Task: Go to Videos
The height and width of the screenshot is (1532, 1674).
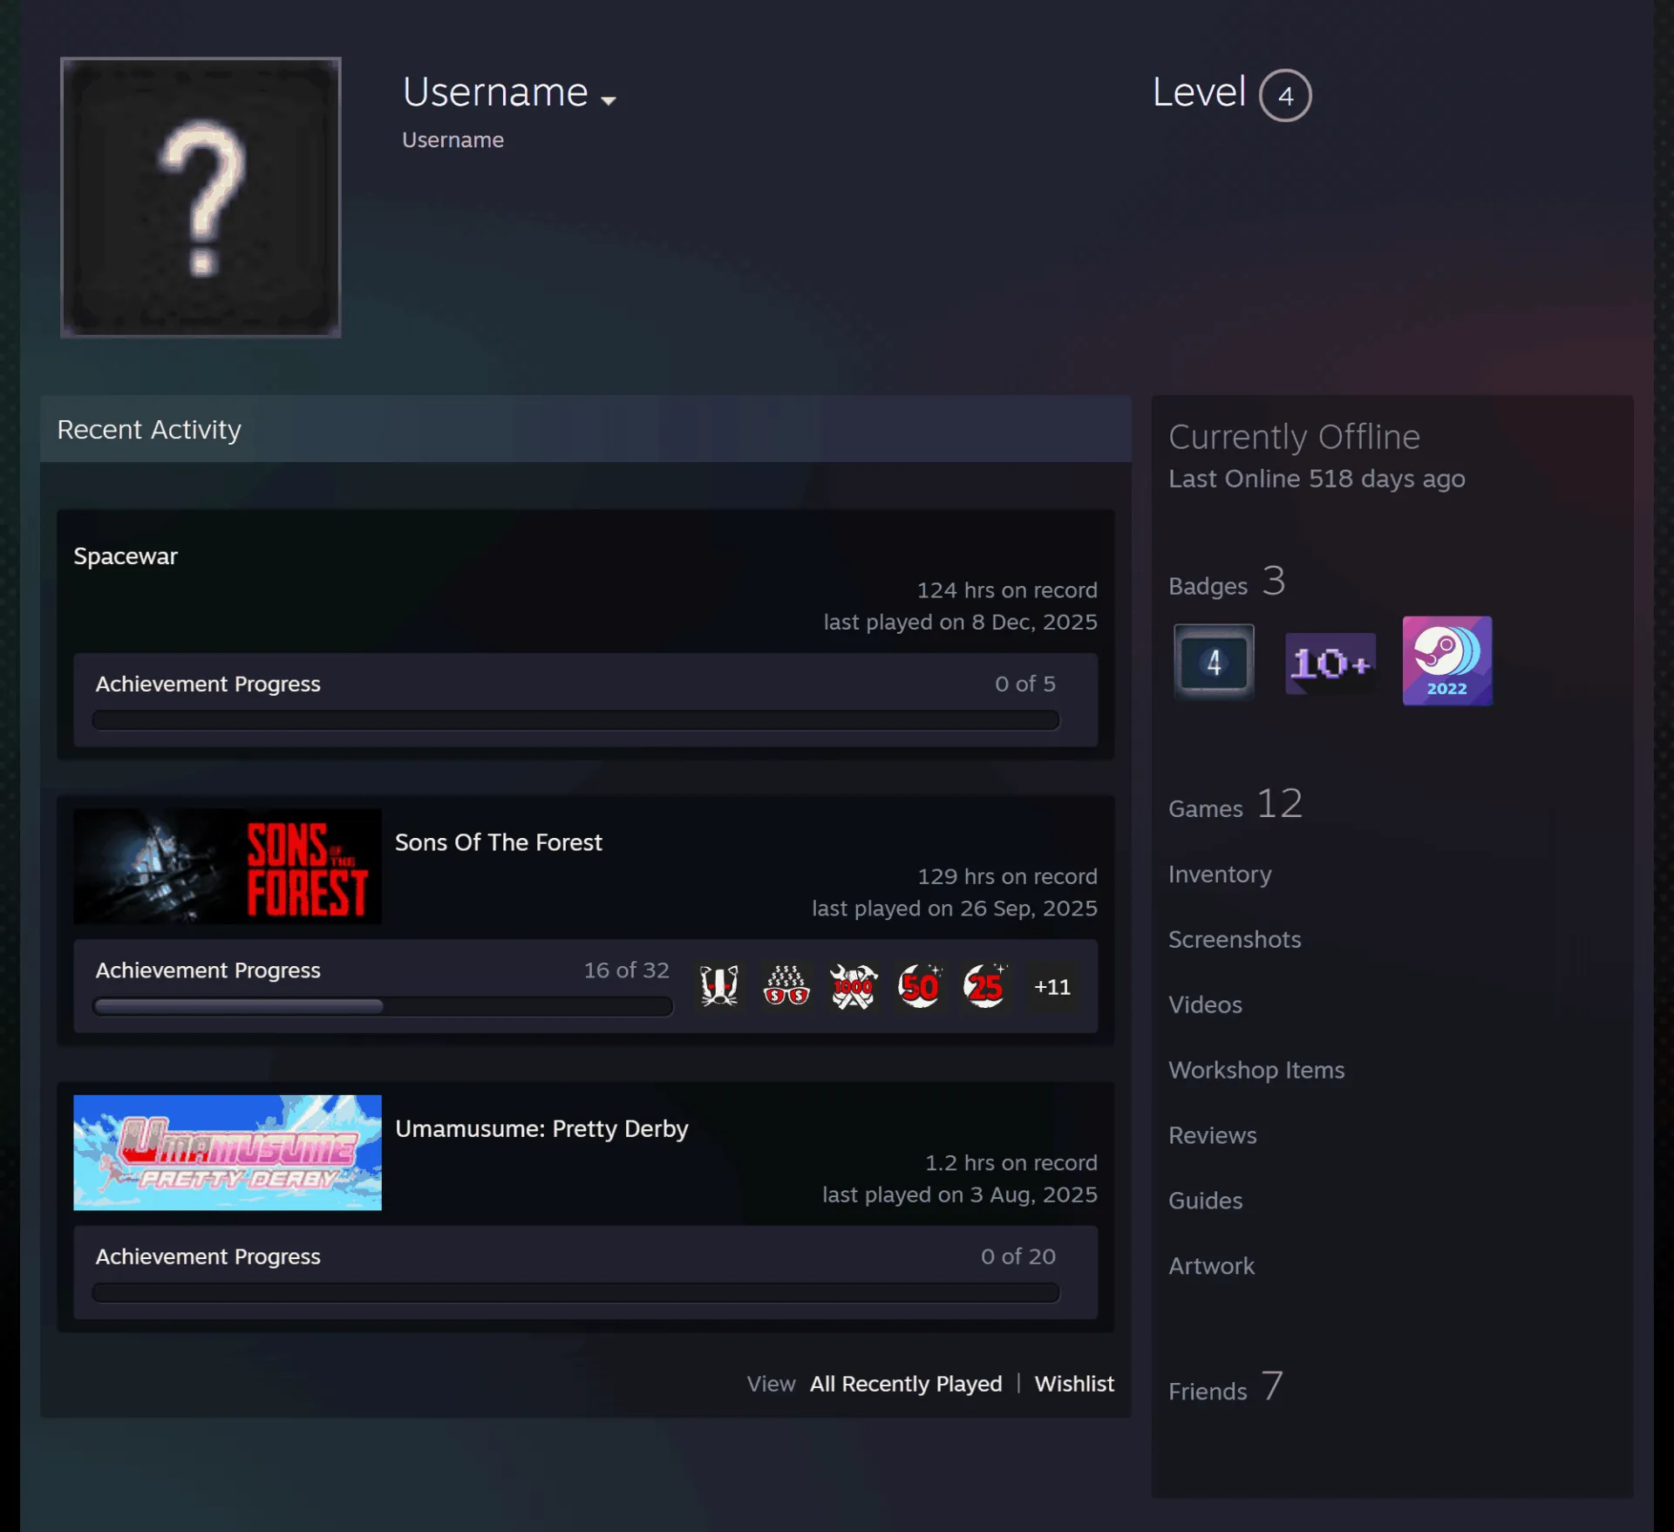Action: click(x=1205, y=1004)
